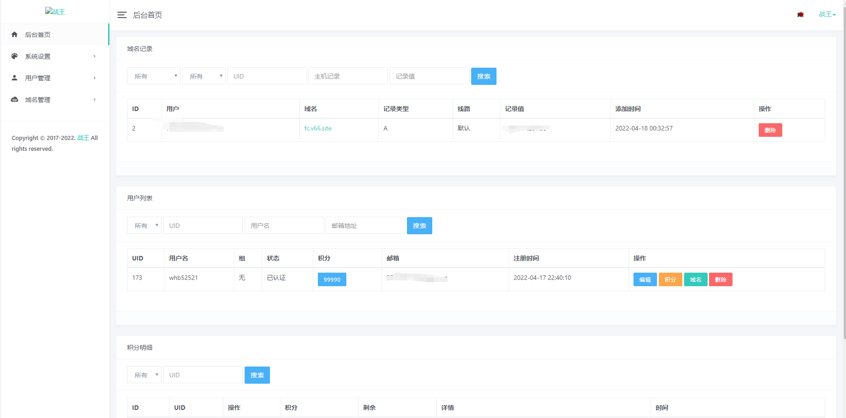The width and height of the screenshot is (846, 418).
Task: Click red 删除 button for whb52521
Action: click(721, 279)
